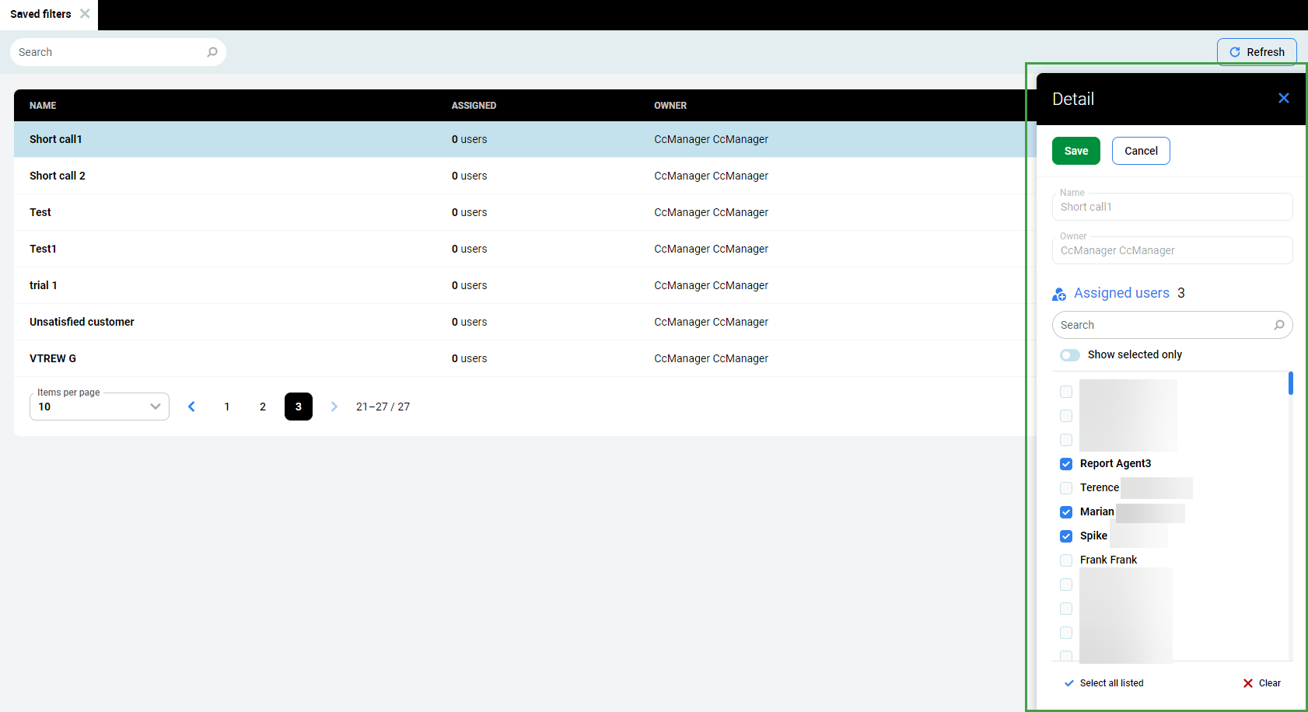Click the scrollbar in the assigned users list
The image size is (1308, 712).
pyautogui.click(x=1291, y=382)
